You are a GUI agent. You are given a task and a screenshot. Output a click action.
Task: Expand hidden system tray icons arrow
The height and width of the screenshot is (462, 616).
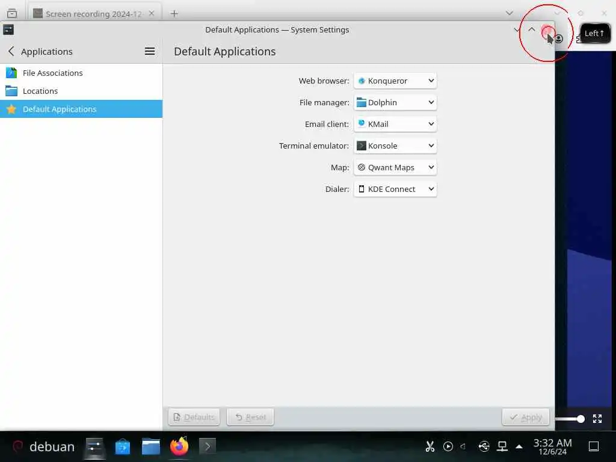[x=519, y=447]
